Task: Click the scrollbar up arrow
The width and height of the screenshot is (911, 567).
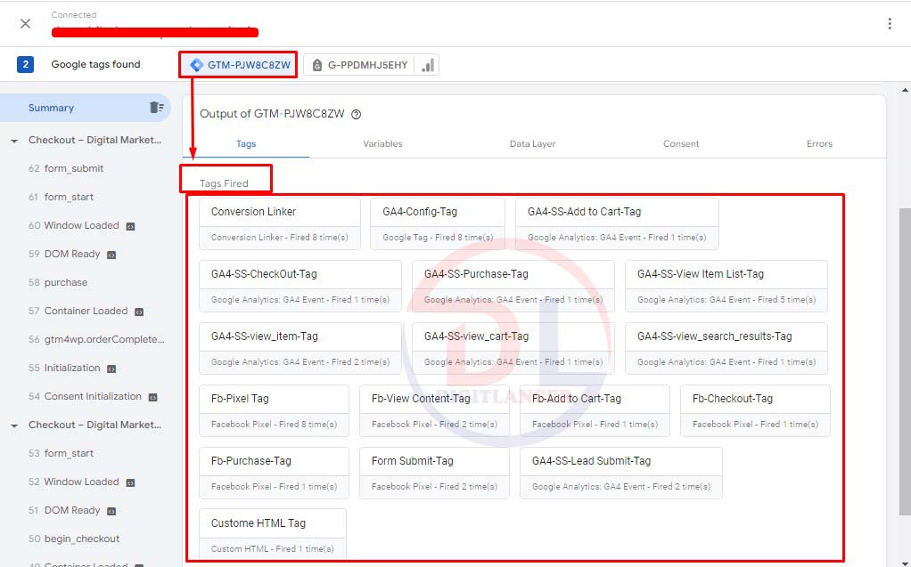Action: pyautogui.click(x=905, y=90)
